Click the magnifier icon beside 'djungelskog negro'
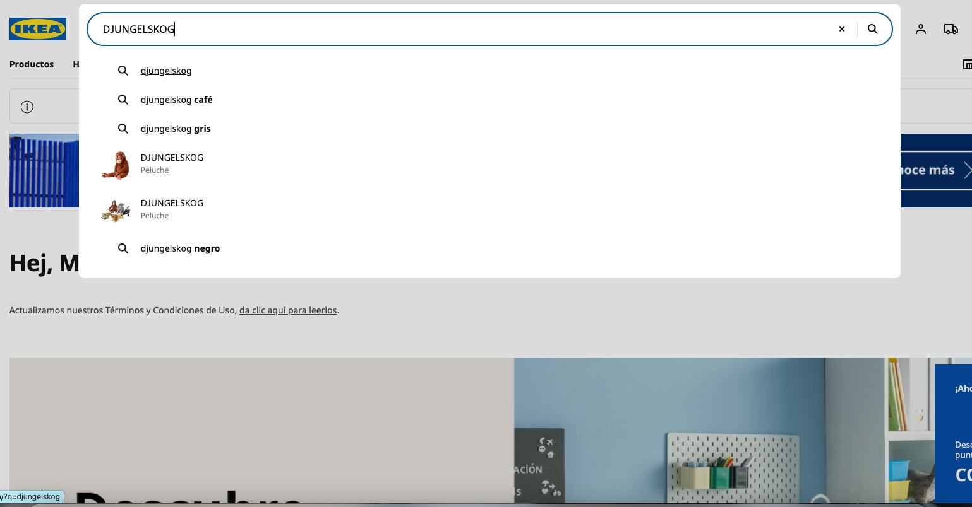This screenshot has width=972, height=507. pos(123,248)
